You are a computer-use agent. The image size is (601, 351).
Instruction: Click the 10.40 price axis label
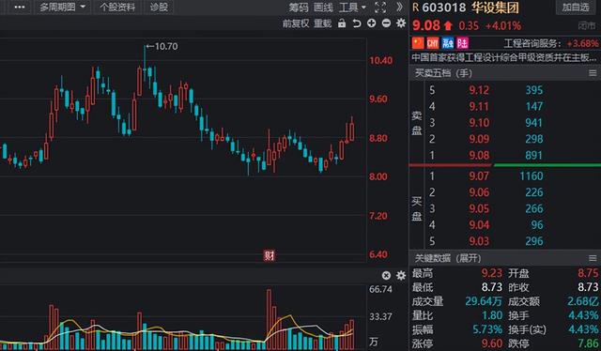tap(380, 60)
